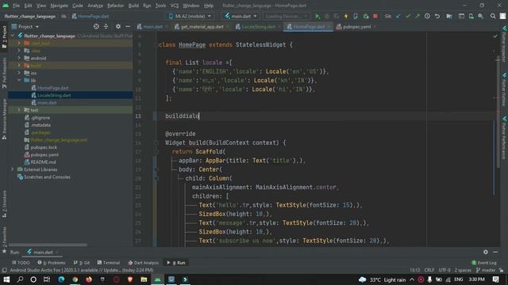Expand the test folder
Viewport: 508px width, 285px height.
(x=19, y=110)
